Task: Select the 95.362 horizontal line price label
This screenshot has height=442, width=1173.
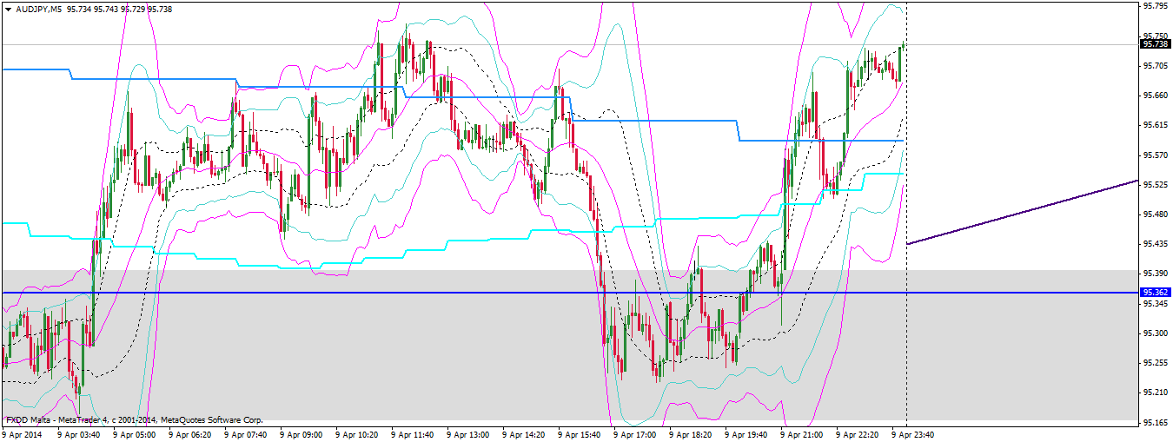Action: pos(1155,293)
